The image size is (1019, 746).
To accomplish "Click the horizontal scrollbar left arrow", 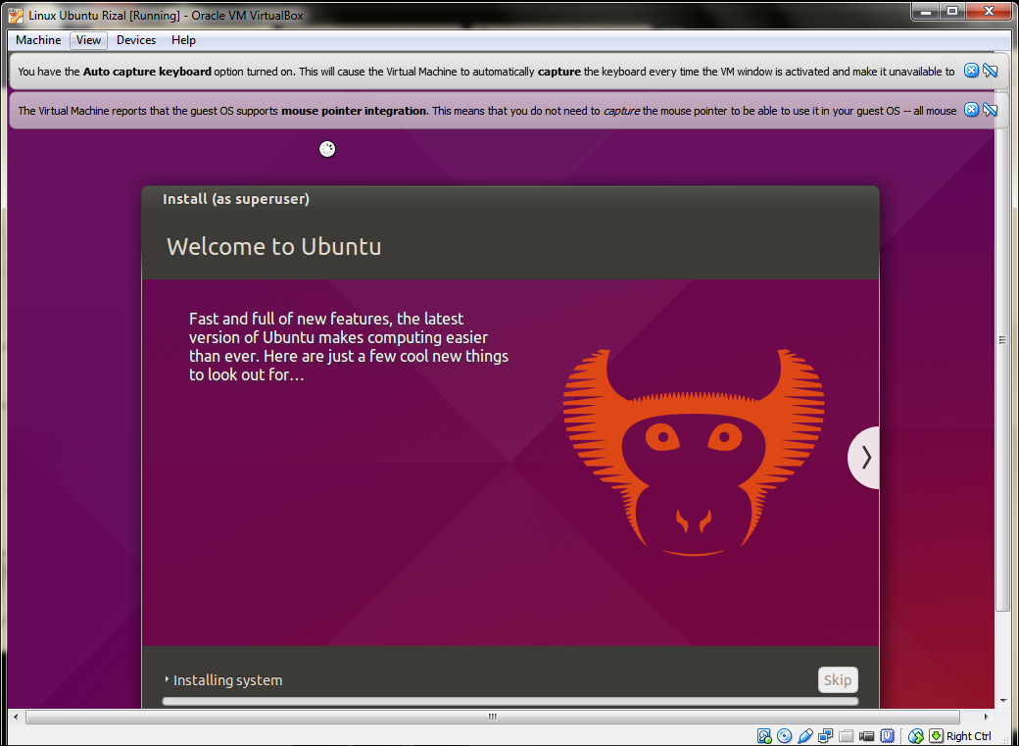I will point(17,717).
